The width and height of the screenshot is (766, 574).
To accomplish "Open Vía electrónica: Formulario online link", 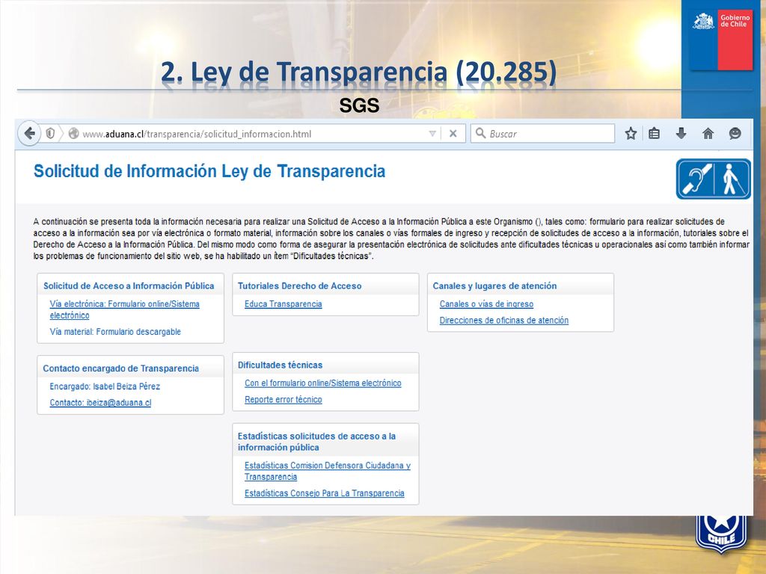I will coord(125,309).
